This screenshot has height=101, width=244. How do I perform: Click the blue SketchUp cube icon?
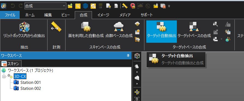pos(85,6)
